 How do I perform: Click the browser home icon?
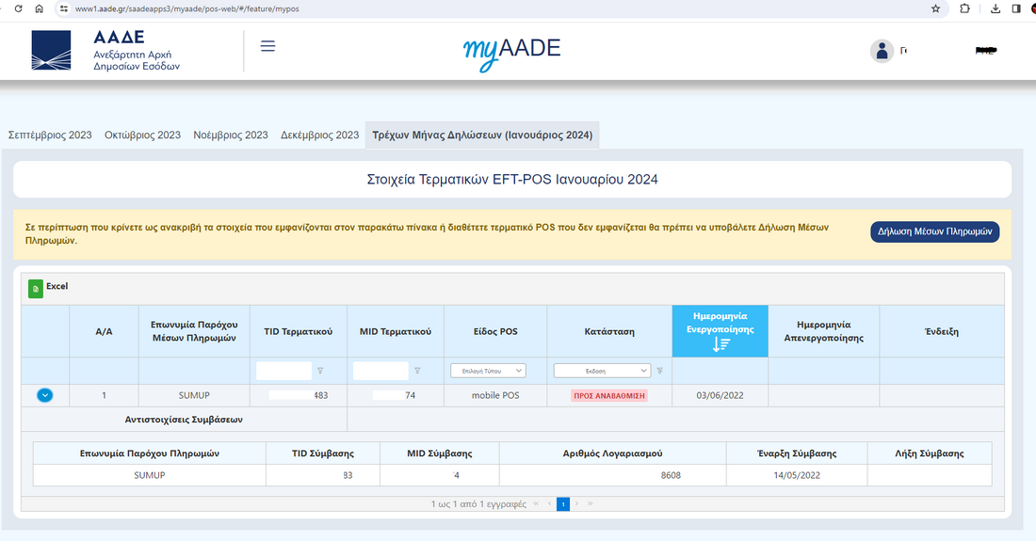coord(39,8)
